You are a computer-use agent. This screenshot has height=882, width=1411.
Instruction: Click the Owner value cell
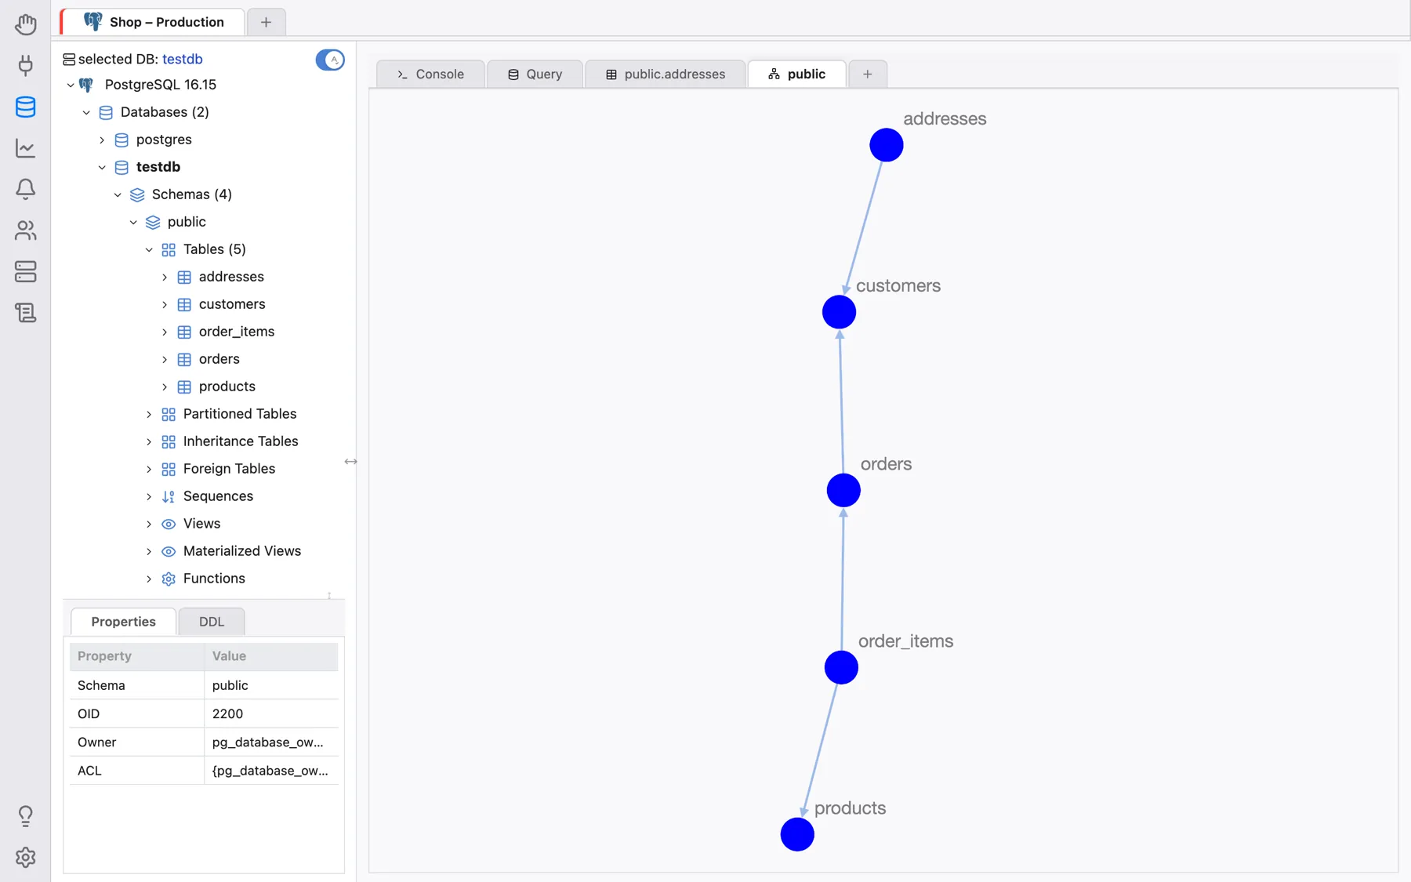click(271, 742)
